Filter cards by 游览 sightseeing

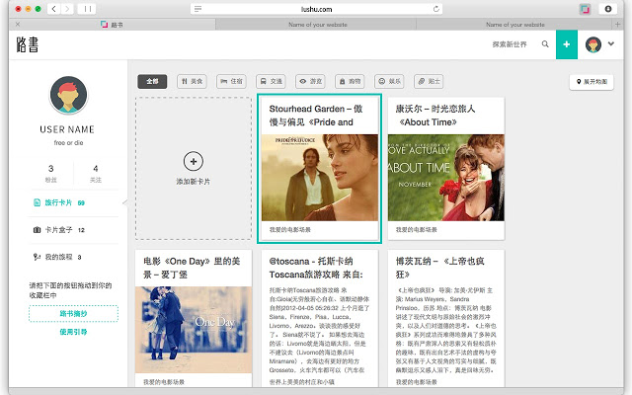(310, 81)
